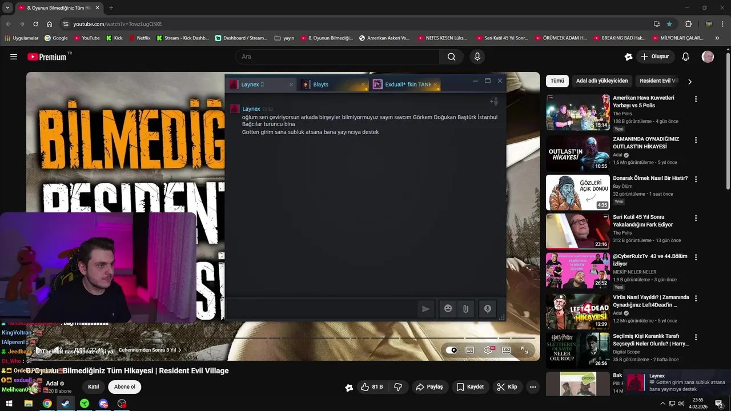This screenshot has width=731, height=411.
Task: Add friend to chat via plus-person icon
Action: coord(494,102)
